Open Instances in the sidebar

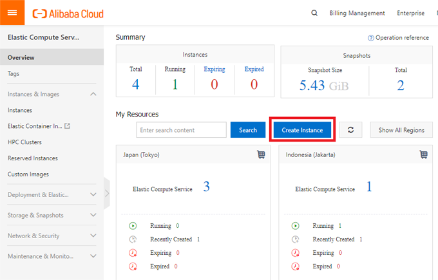tap(20, 110)
